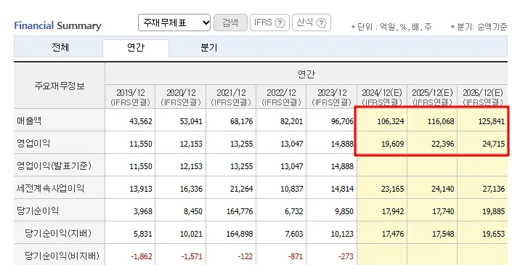This screenshot has height=265, width=512.
Task: Click the 당기순이익 row label
Action: click(x=38, y=211)
